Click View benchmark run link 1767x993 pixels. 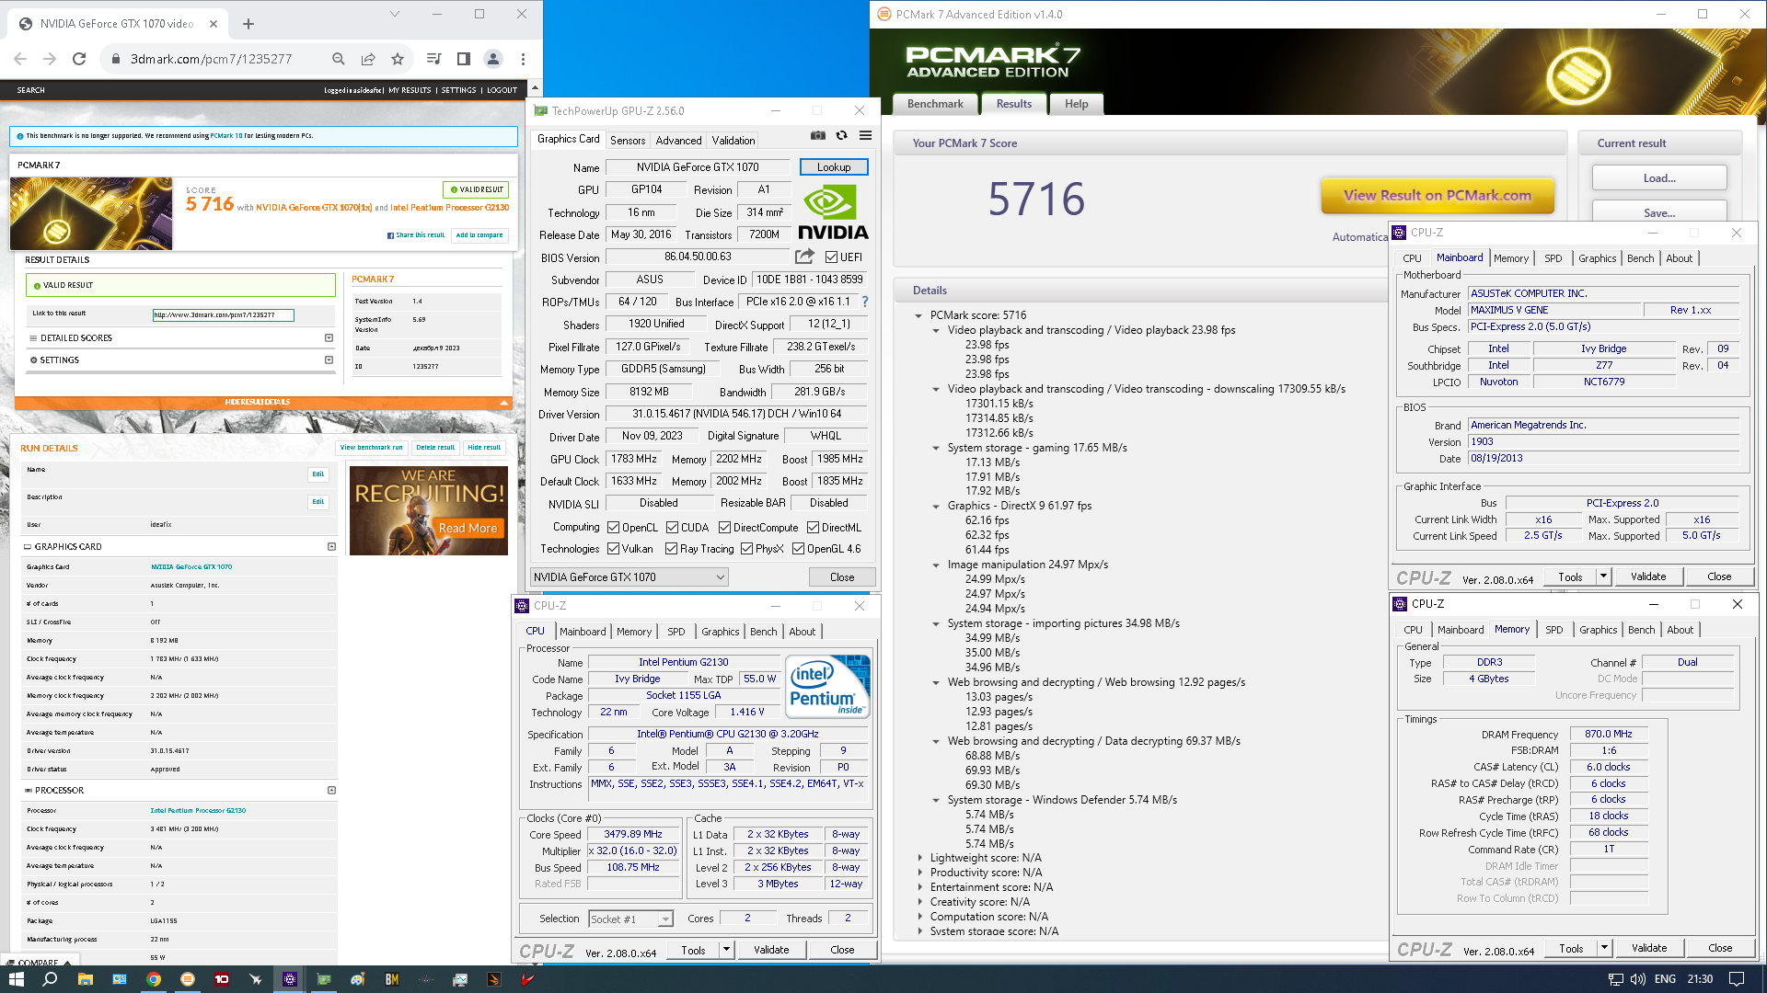coord(372,448)
